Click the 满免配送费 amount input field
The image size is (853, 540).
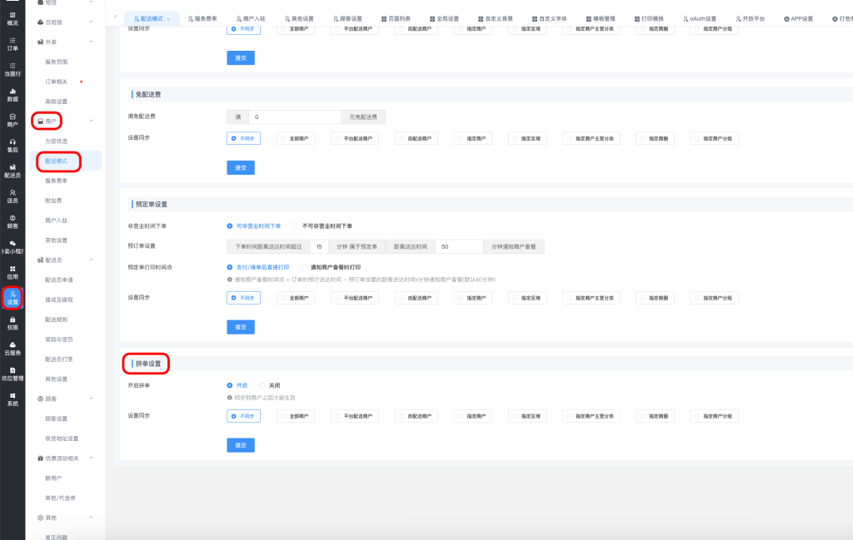pyautogui.click(x=297, y=117)
